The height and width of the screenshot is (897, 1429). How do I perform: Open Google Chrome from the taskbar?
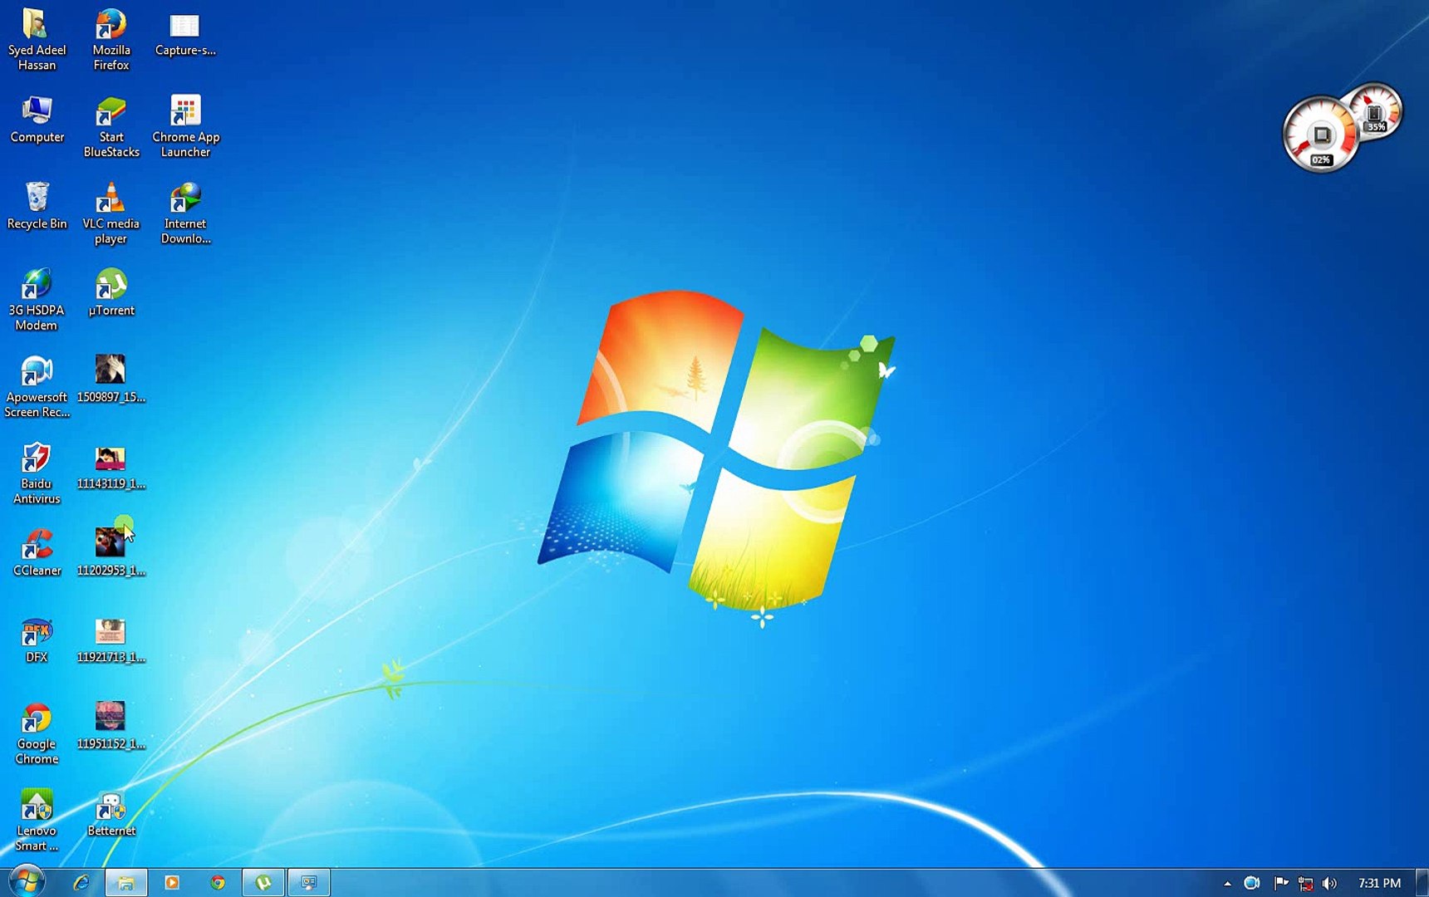tap(218, 882)
